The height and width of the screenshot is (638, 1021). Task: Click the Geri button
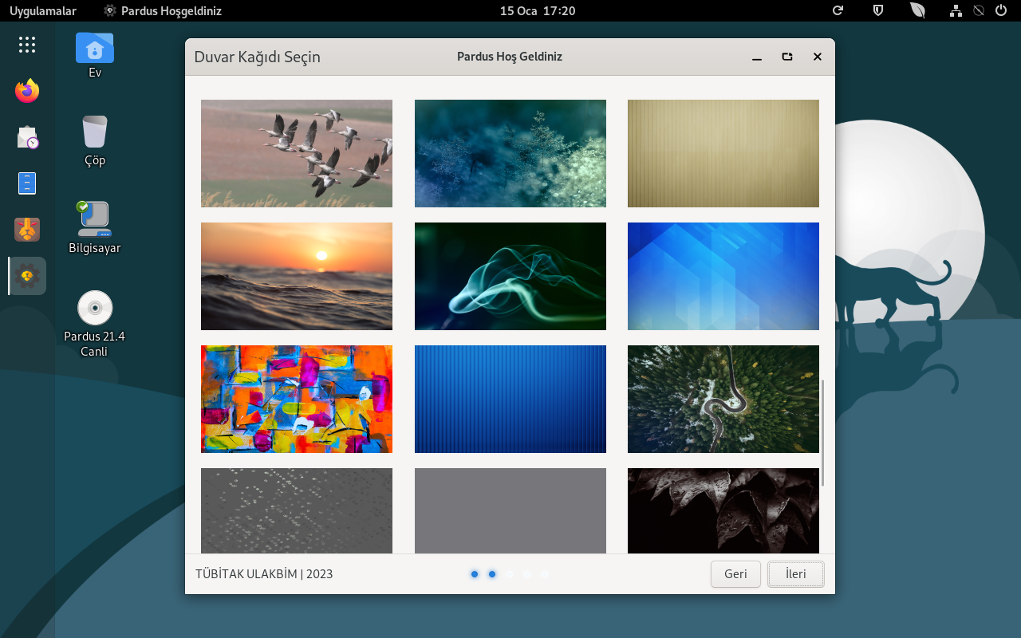(x=735, y=574)
